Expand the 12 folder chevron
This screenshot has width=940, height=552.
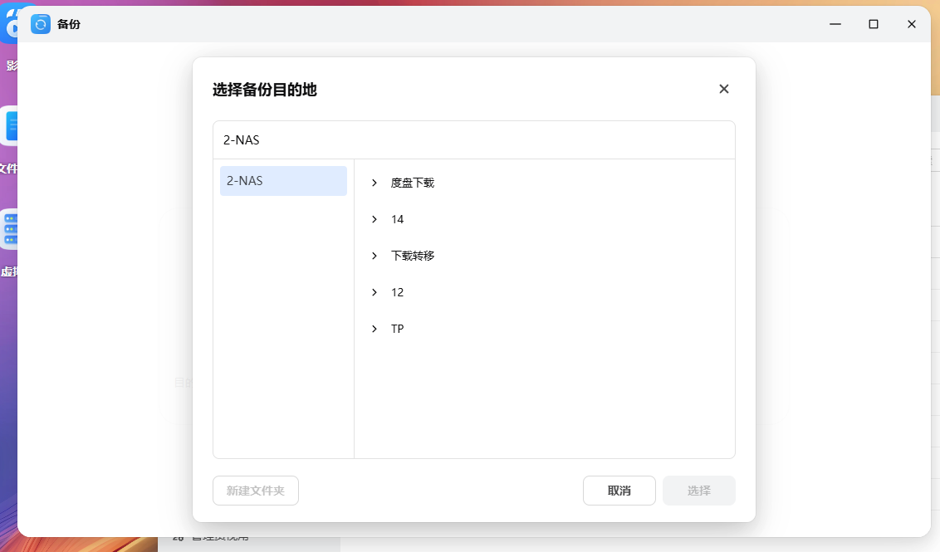point(374,292)
